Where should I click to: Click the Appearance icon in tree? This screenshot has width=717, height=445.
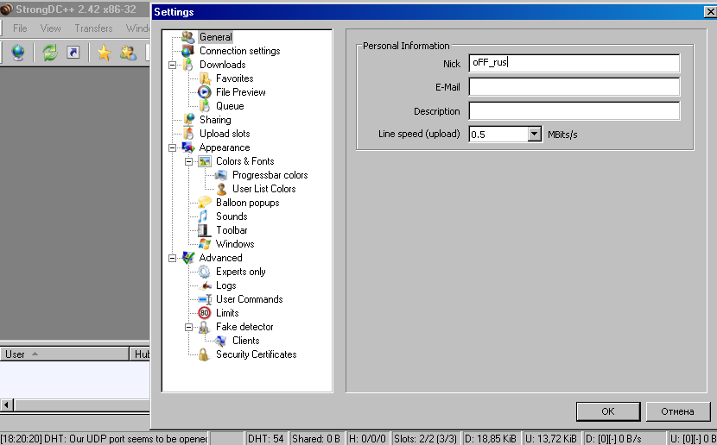[x=188, y=147]
